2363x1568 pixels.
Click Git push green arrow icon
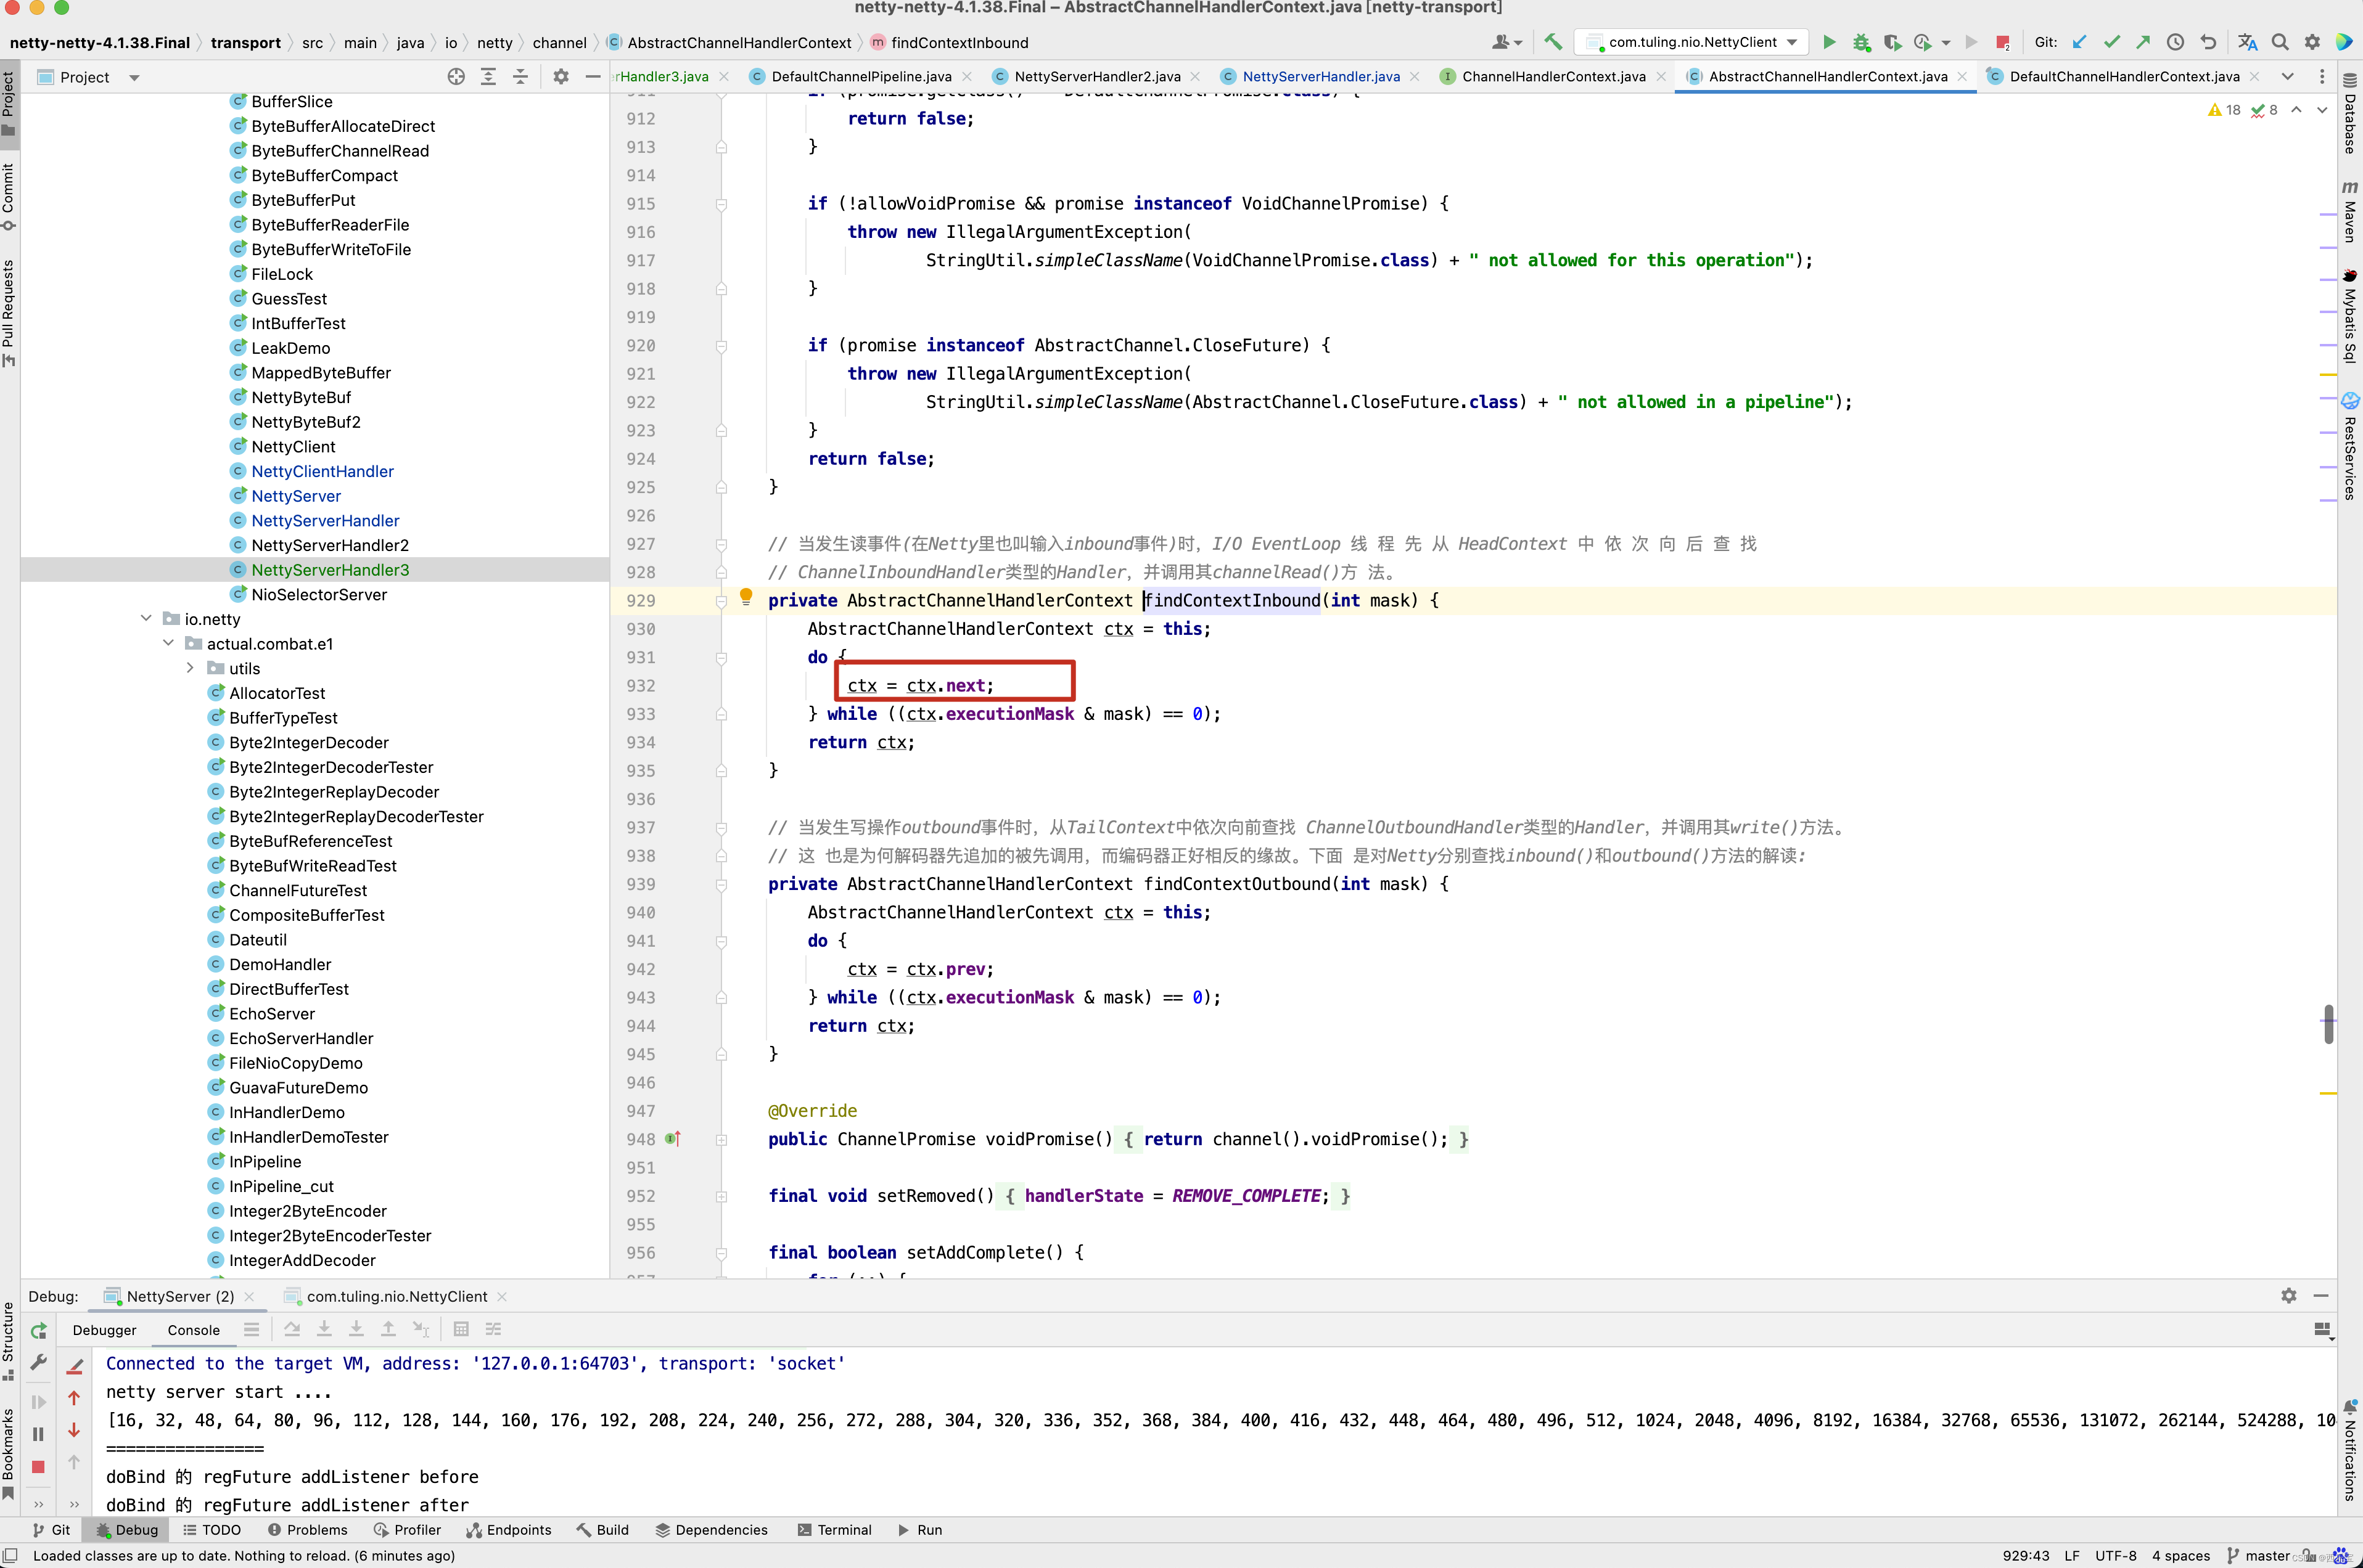tap(2143, 42)
